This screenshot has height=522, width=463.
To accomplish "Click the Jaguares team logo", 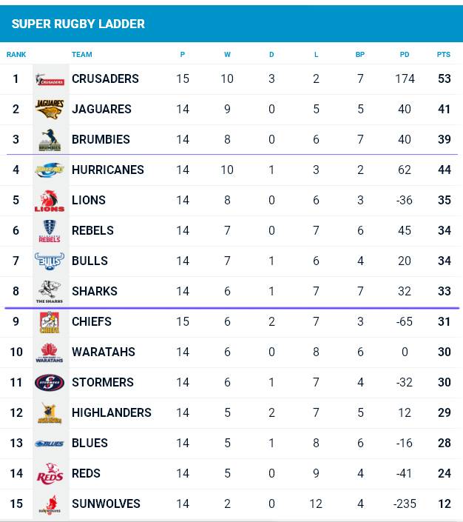I will click(x=50, y=109).
